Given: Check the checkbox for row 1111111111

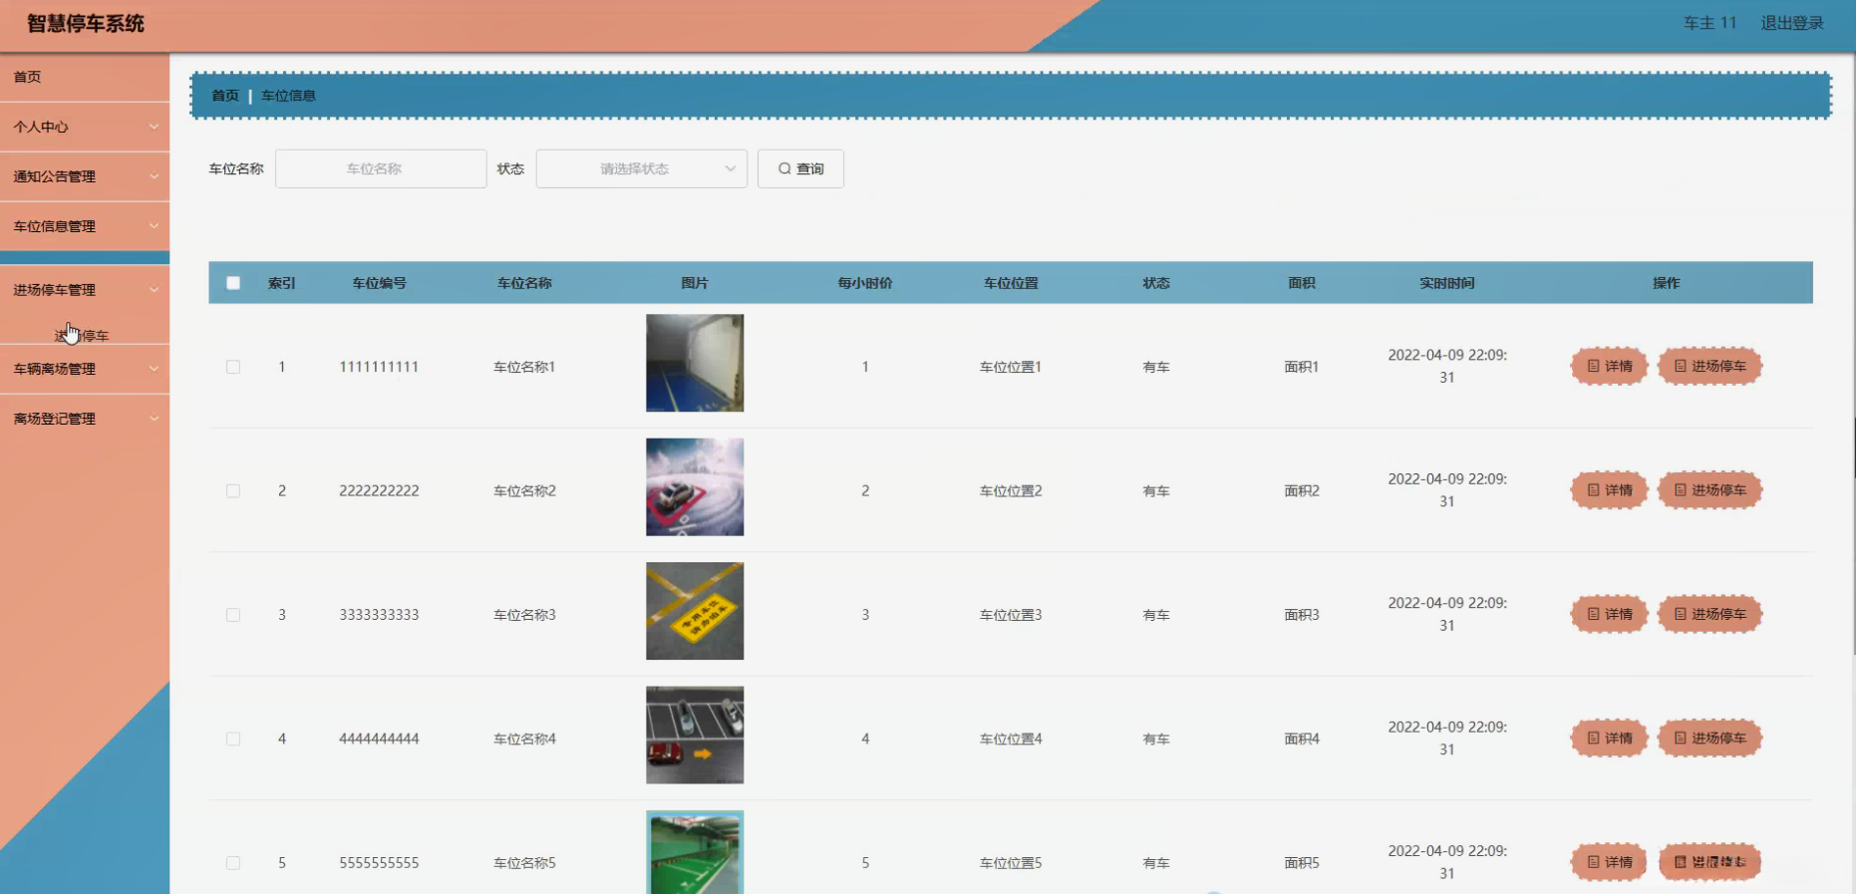Looking at the screenshot, I should tap(233, 367).
